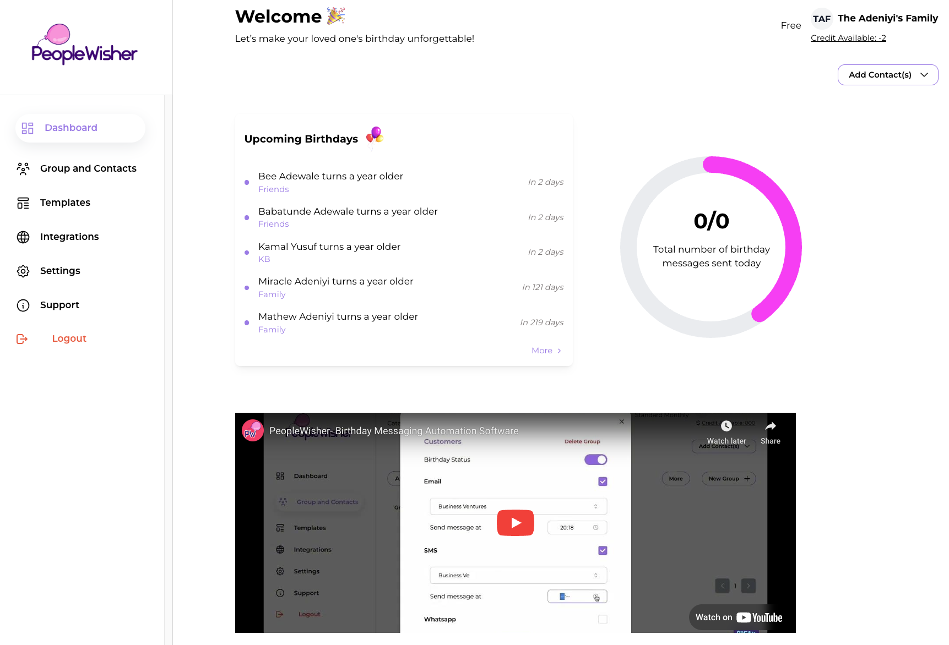Click the Welcome heading text
949x645 pixels.
point(278,17)
